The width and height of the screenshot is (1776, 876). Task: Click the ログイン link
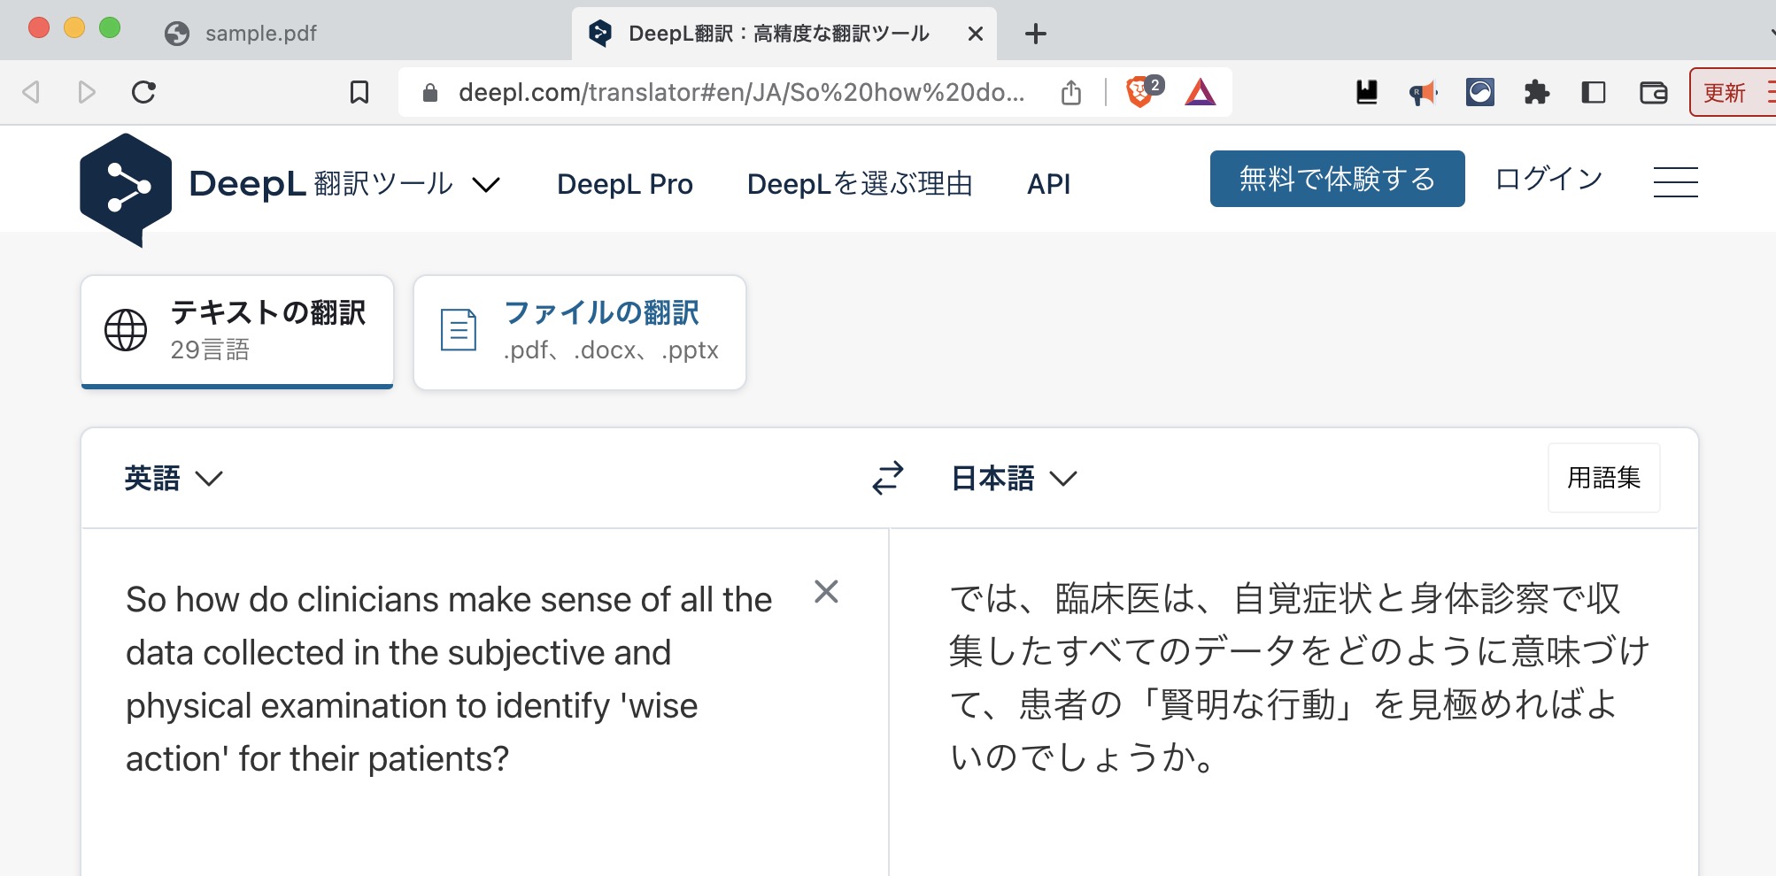click(1548, 179)
